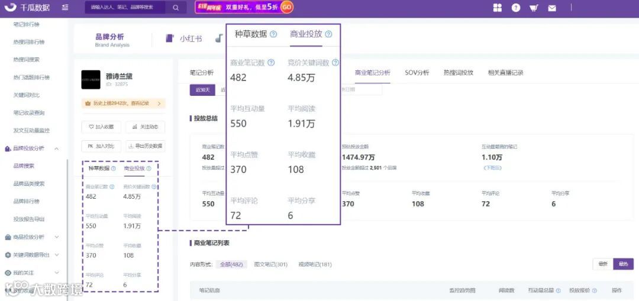Open the 笔记分析 tab

click(x=202, y=73)
